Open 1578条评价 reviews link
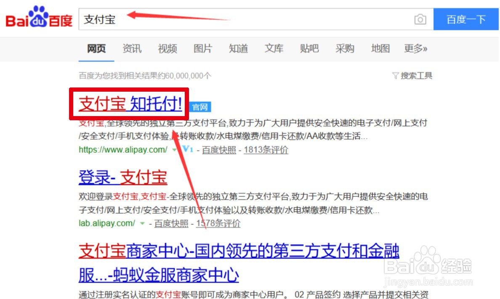Image resolution: width=500 pixels, height=299 pixels. (x=218, y=223)
